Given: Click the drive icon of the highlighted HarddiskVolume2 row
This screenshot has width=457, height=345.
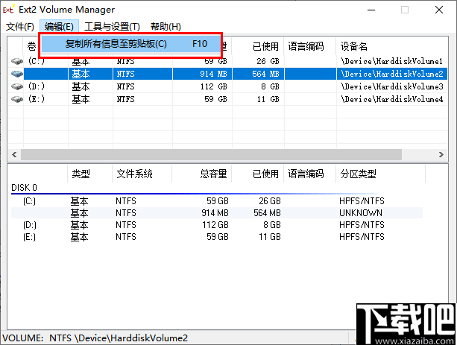Looking at the screenshot, I should (x=17, y=74).
